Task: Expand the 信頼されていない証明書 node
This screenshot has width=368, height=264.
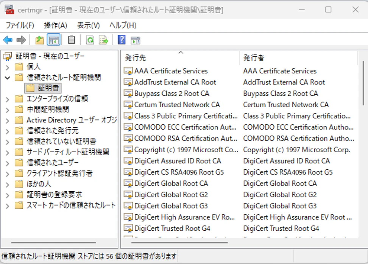Action: pyautogui.click(x=7, y=142)
